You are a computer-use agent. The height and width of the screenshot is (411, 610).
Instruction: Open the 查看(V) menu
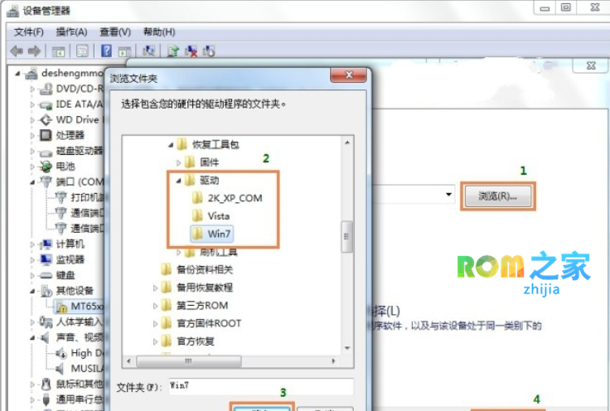tap(115, 31)
